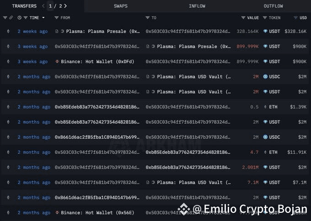
Task: Open recipient Plasma Presale in the 3 weeks ago row
Action: pyautogui.click(x=194, y=46)
